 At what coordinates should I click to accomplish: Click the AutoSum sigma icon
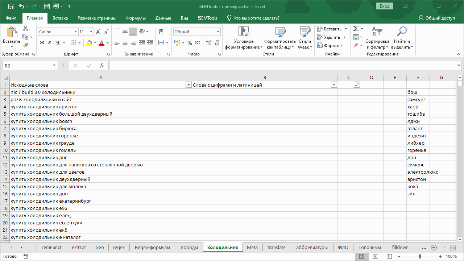click(x=356, y=29)
